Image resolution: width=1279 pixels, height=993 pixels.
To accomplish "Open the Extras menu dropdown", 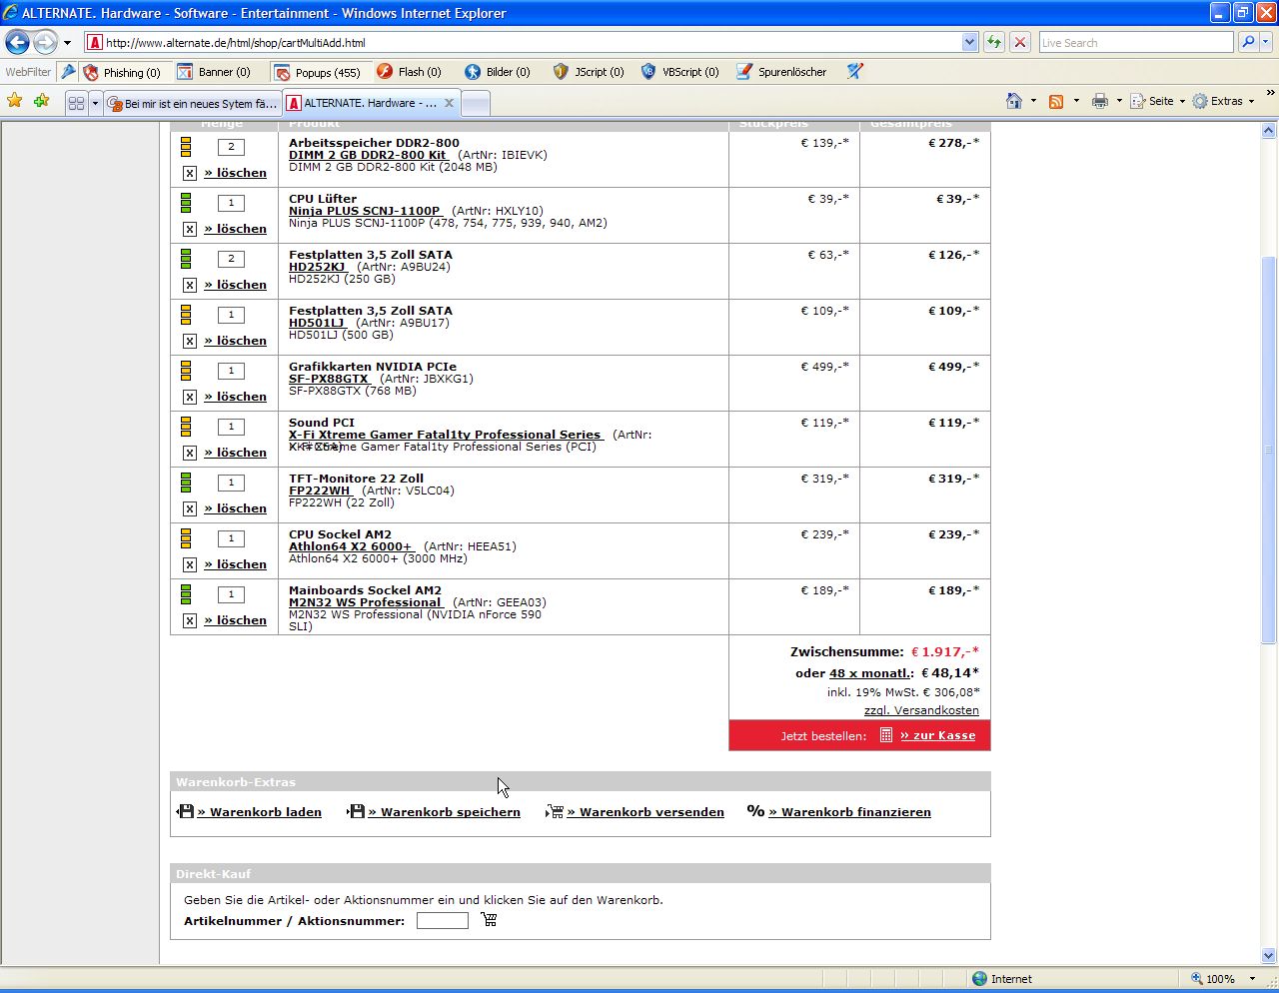I will click(1223, 101).
